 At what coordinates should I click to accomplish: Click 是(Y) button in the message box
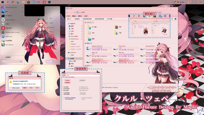click(25, 88)
